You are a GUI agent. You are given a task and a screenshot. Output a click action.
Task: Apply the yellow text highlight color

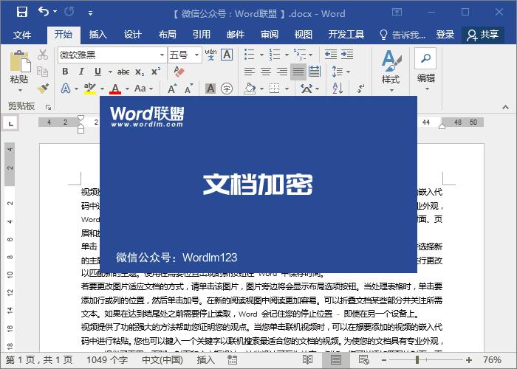tap(89, 89)
